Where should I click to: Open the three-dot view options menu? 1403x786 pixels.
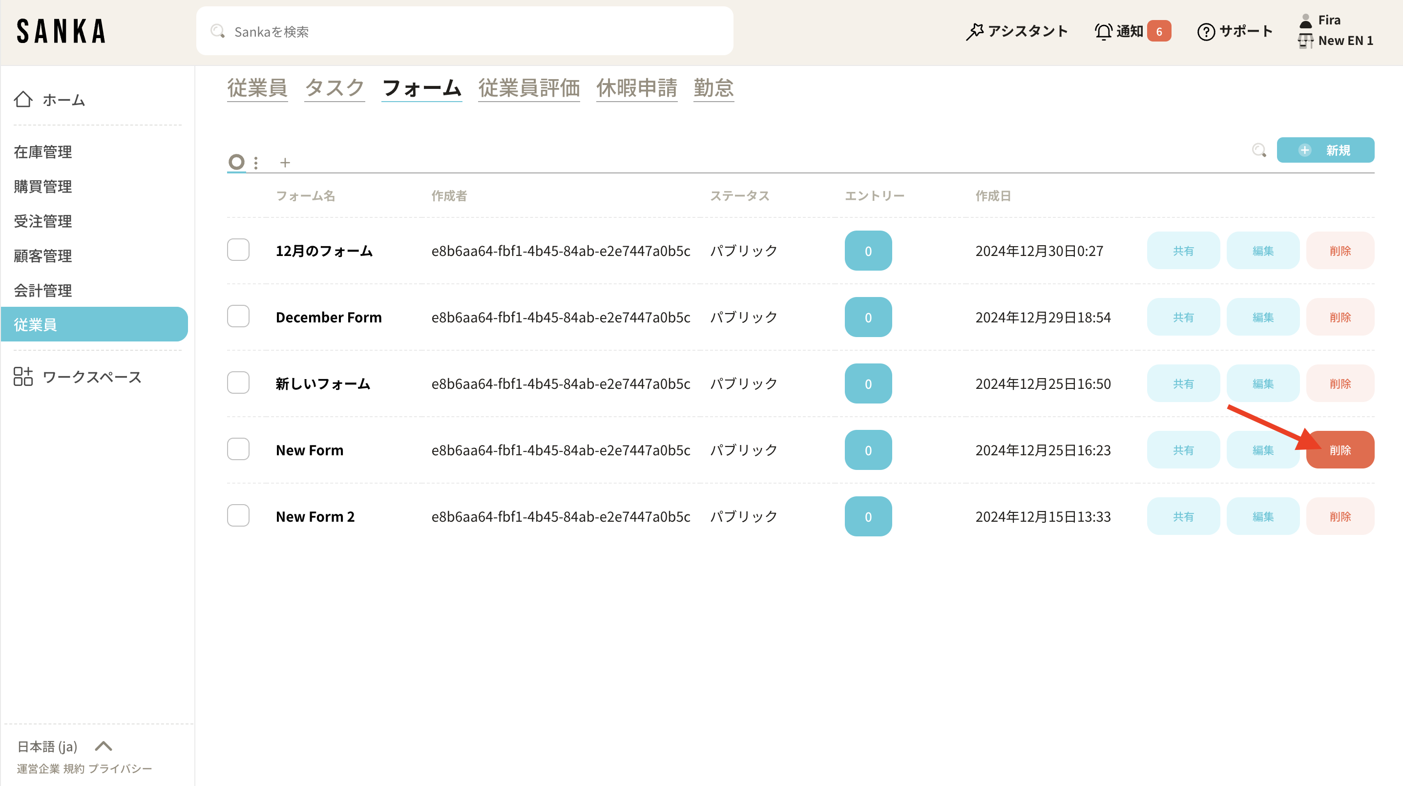tap(256, 162)
